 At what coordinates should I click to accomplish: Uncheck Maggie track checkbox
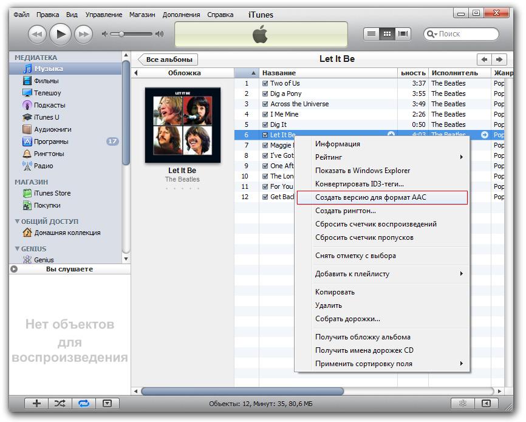(265, 146)
